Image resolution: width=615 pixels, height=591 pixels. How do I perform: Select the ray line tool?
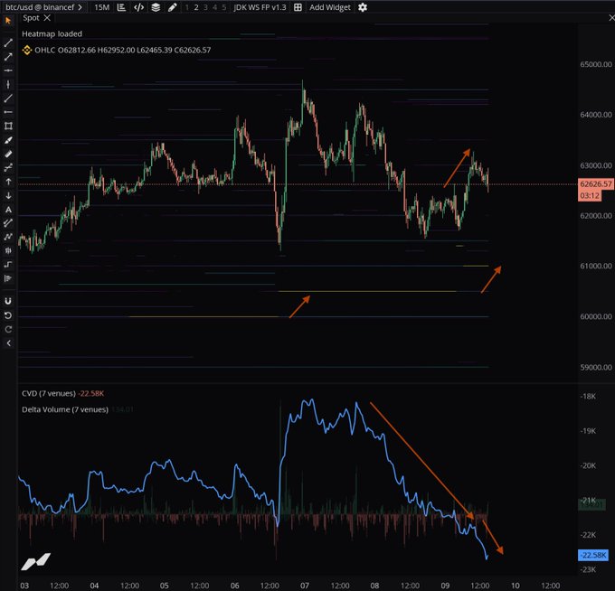click(x=8, y=98)
